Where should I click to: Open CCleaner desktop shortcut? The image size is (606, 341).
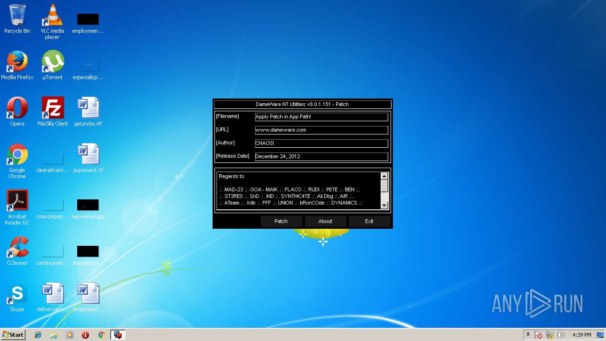click(17, 251)
